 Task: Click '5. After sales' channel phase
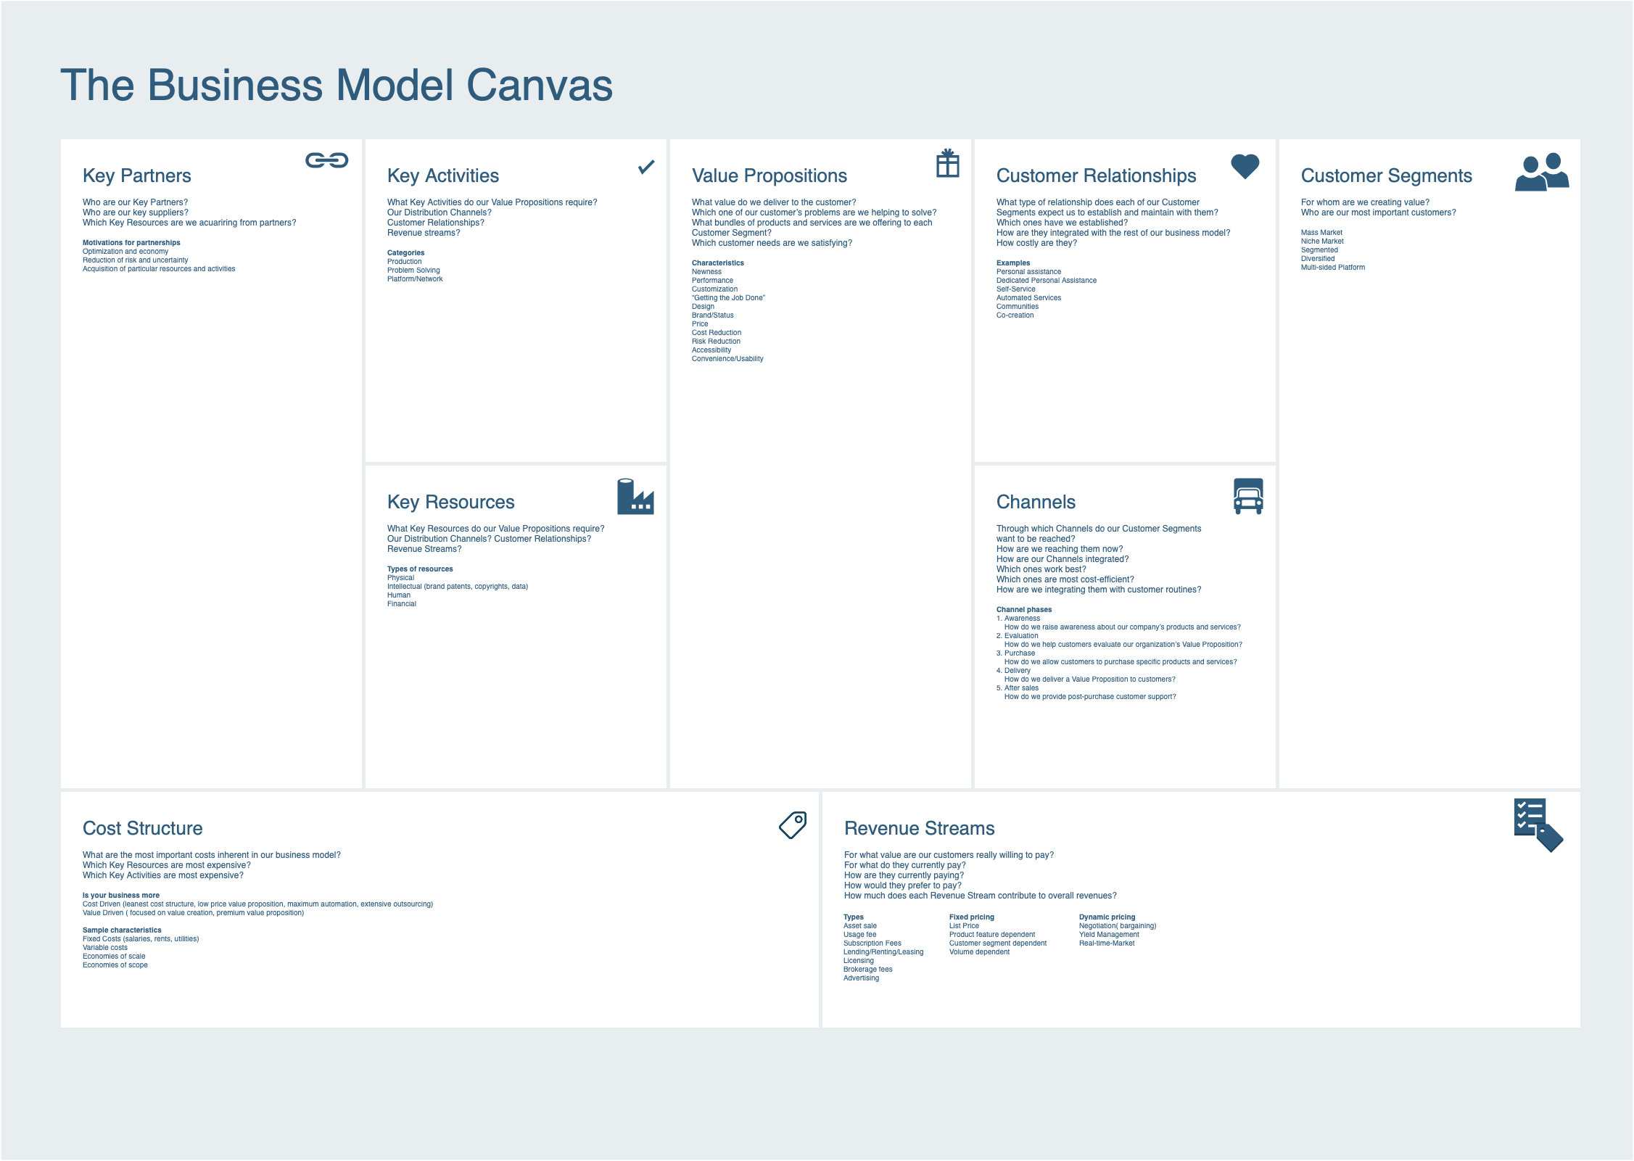[1018, 688]
